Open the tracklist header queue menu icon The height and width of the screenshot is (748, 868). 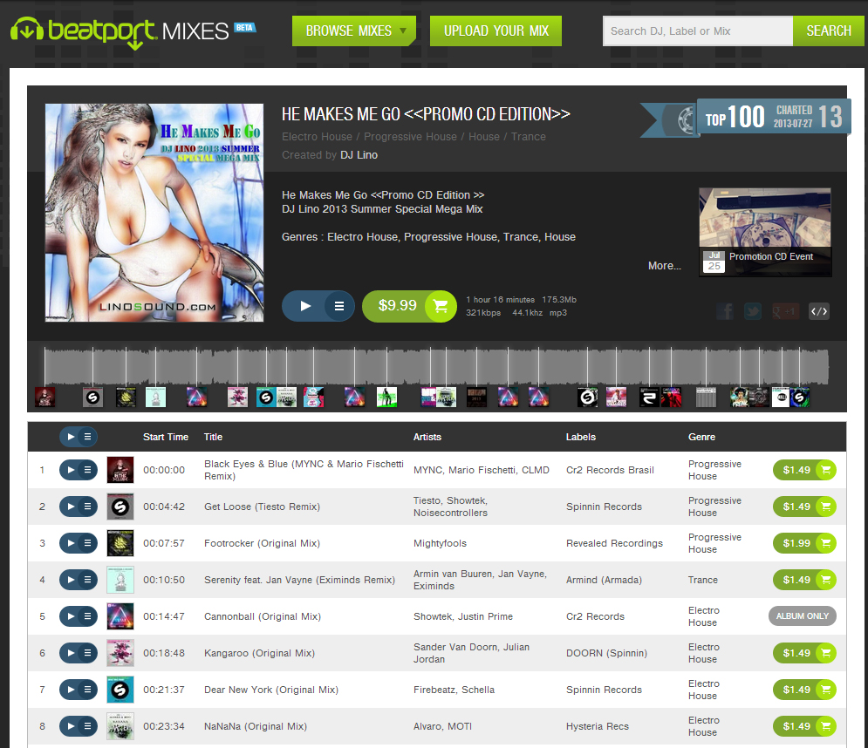click(87, 437)
